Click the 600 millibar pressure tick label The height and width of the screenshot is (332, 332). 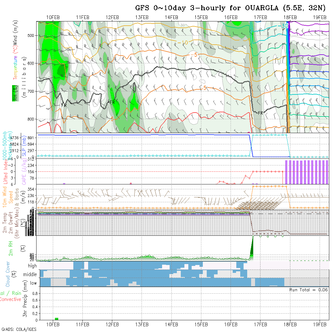tap(31, 63)
